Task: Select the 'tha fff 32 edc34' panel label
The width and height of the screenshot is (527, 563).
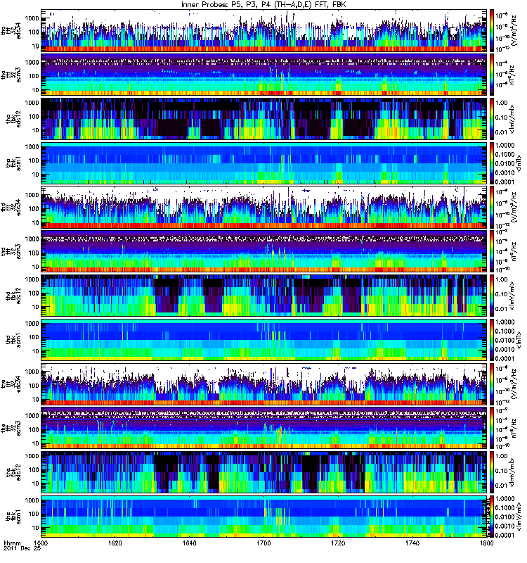Action: click(x=11, y=30)
